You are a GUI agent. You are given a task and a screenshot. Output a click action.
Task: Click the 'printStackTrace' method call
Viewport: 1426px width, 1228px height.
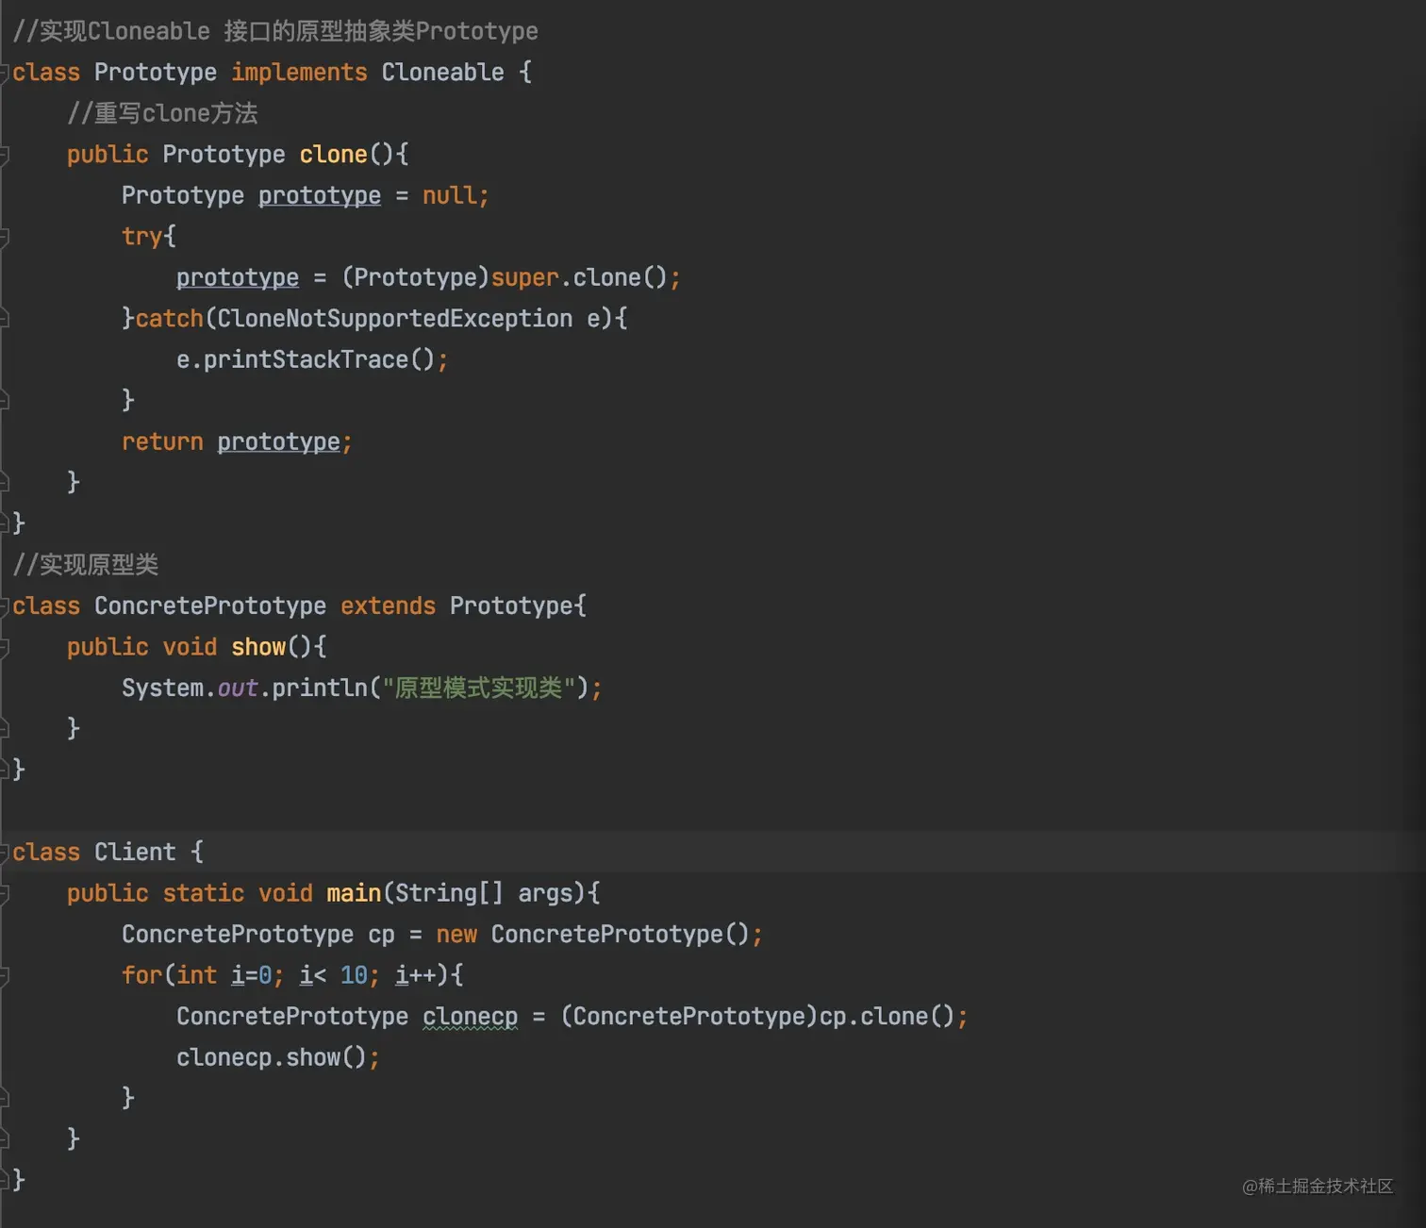306,359
